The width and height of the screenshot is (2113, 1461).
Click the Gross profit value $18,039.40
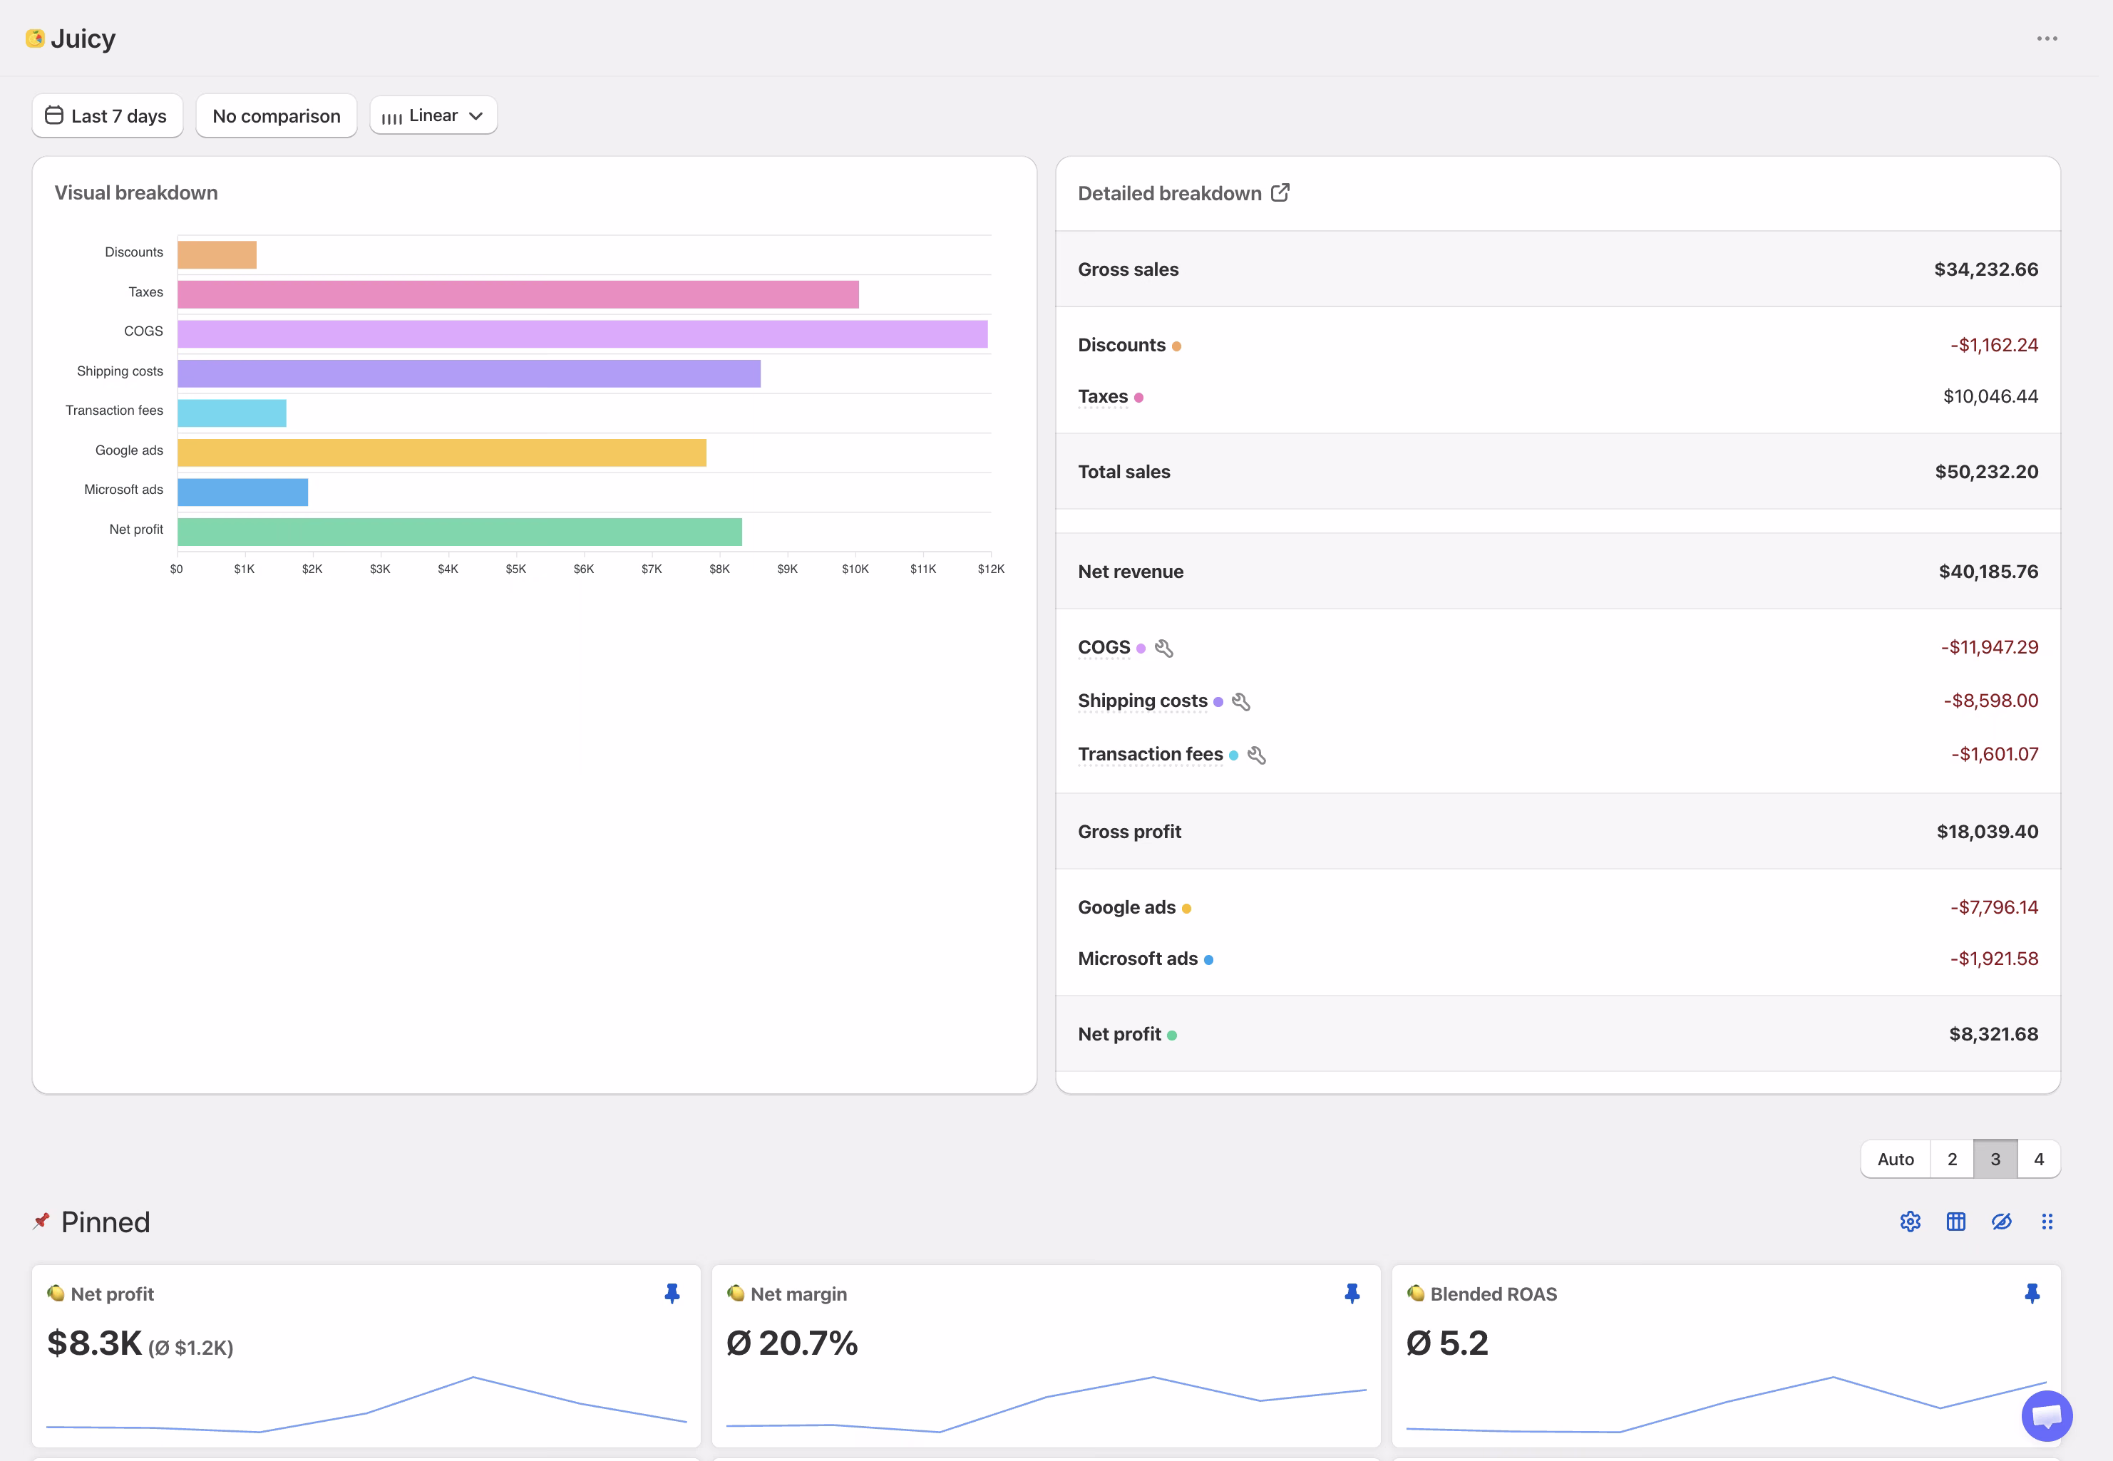[1988, 832]
